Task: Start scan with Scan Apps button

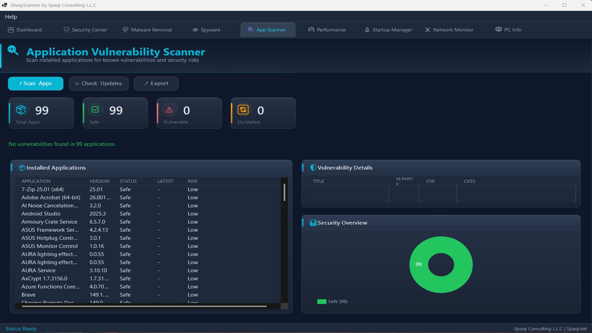Action: coord(36,84)
